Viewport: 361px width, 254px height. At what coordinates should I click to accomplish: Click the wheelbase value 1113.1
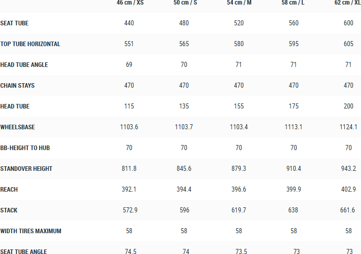[x=294, y=127]
